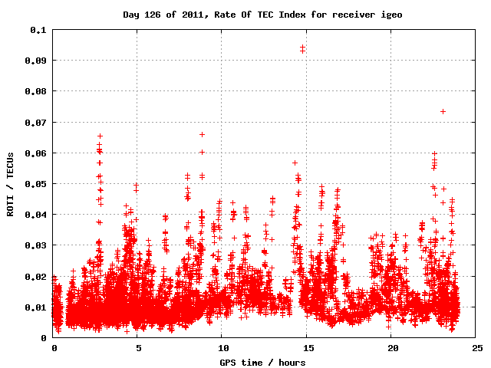This screenshot has height=368, width=491.
Task: Click the 0.05 y-axis tick label
Action: [36, 184]
